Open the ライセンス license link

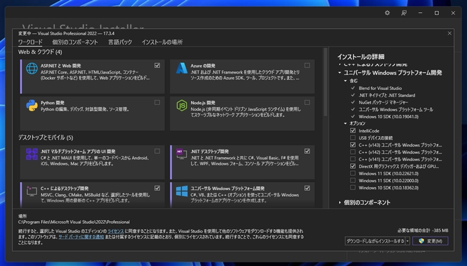coord(116,231)
